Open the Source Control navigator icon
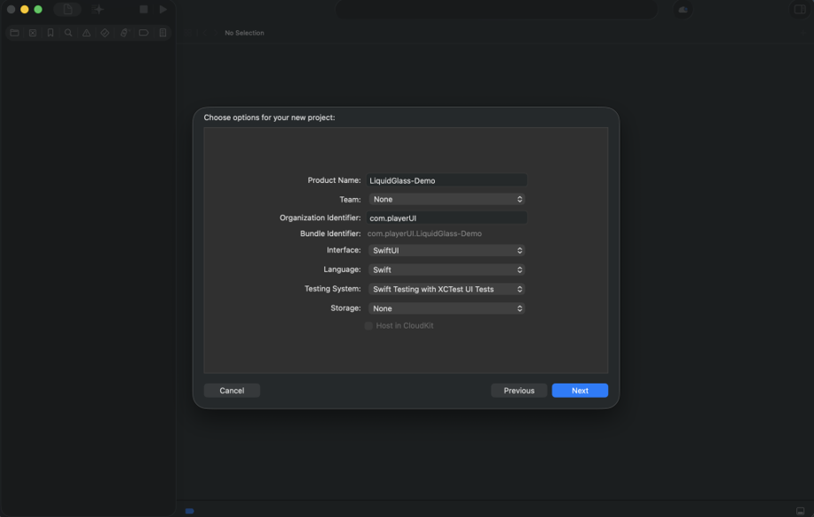The image size is (814, 517). (x=33, y=33)
